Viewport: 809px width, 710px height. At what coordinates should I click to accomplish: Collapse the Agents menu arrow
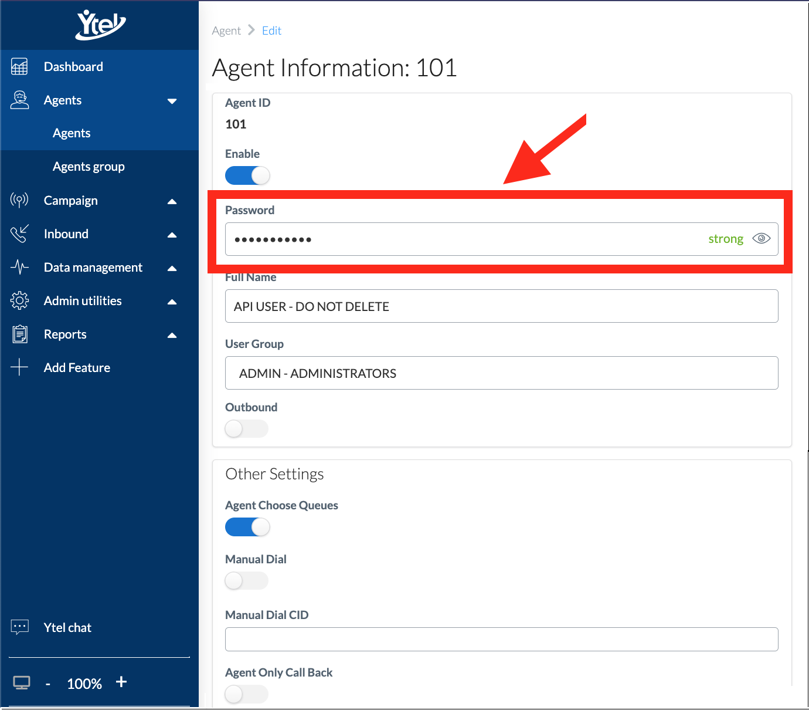click(172, 101)
